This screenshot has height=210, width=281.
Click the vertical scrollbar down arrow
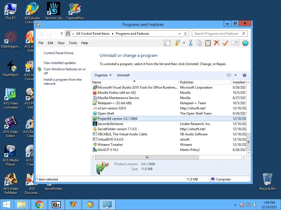click(x=248, y=153)
